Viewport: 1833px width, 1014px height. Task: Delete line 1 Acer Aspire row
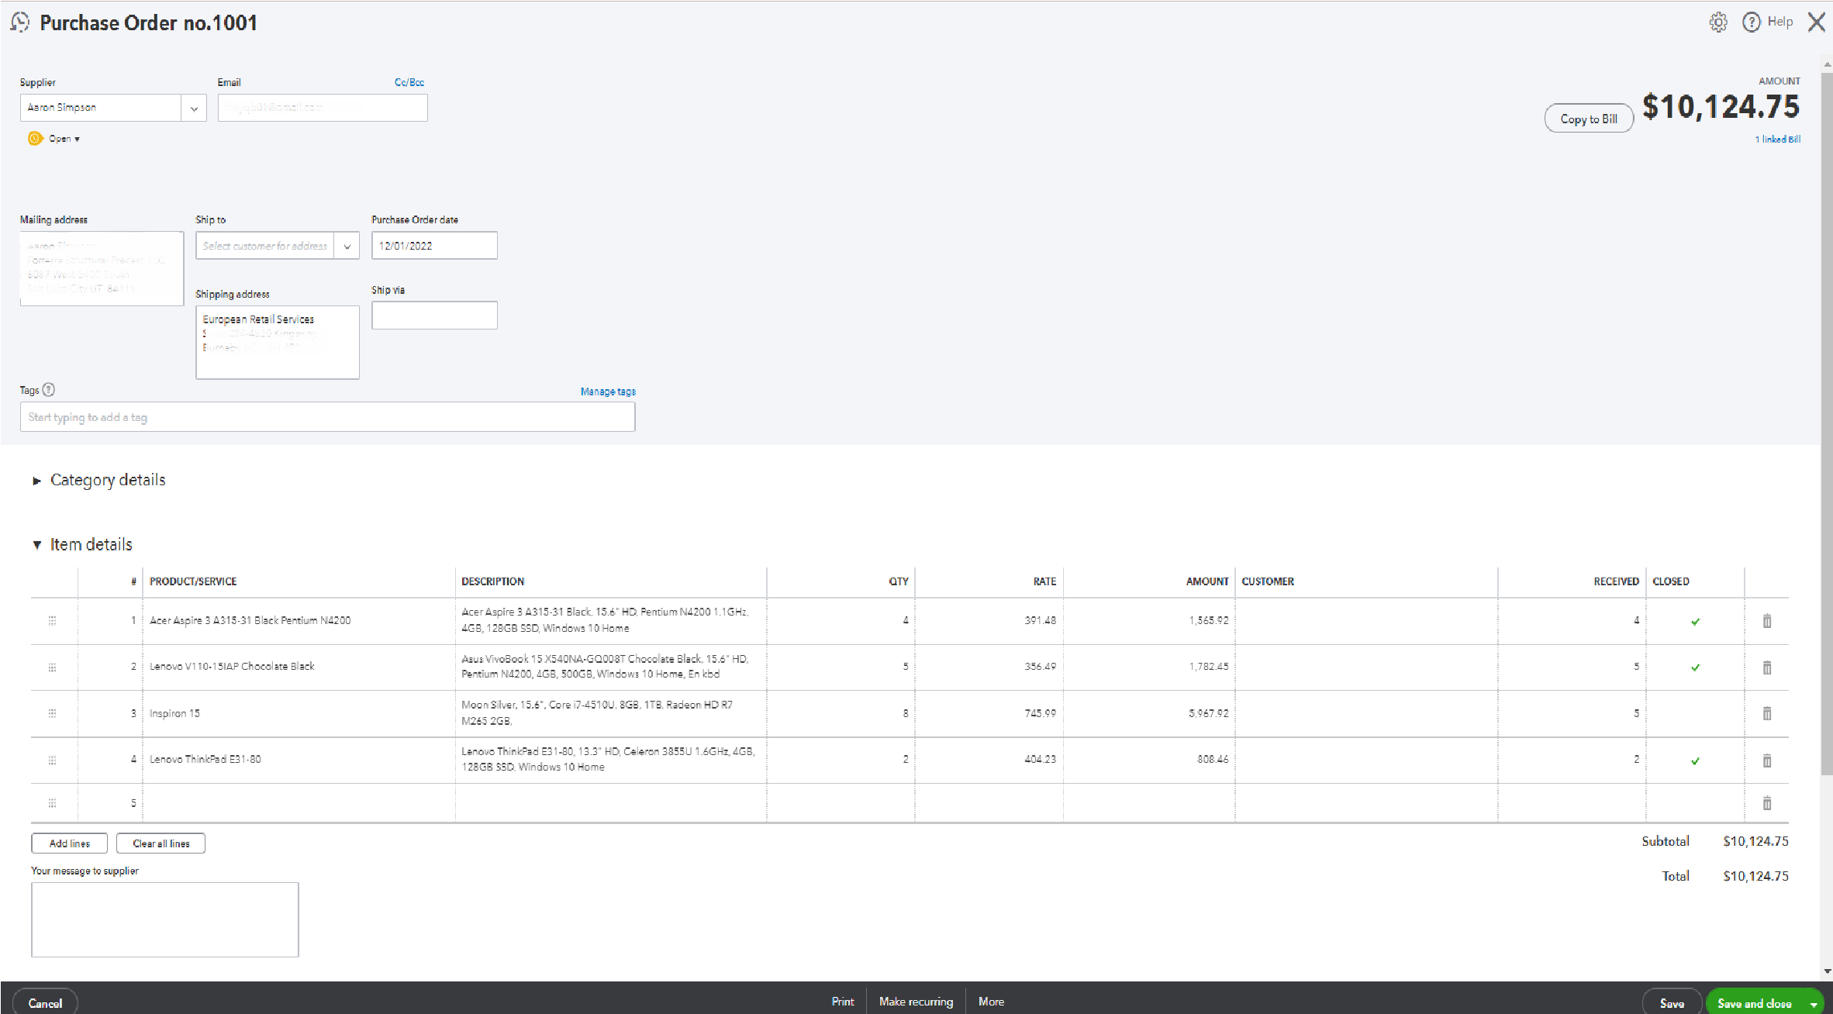[x=1766, y=621]
